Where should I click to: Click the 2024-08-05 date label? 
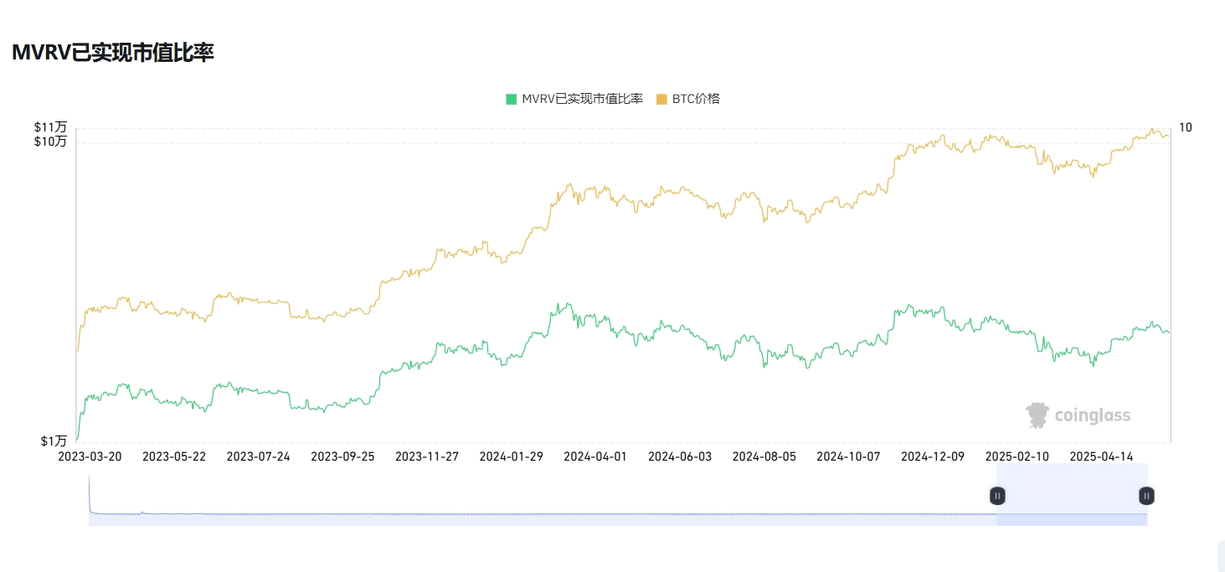coord(764,456)
